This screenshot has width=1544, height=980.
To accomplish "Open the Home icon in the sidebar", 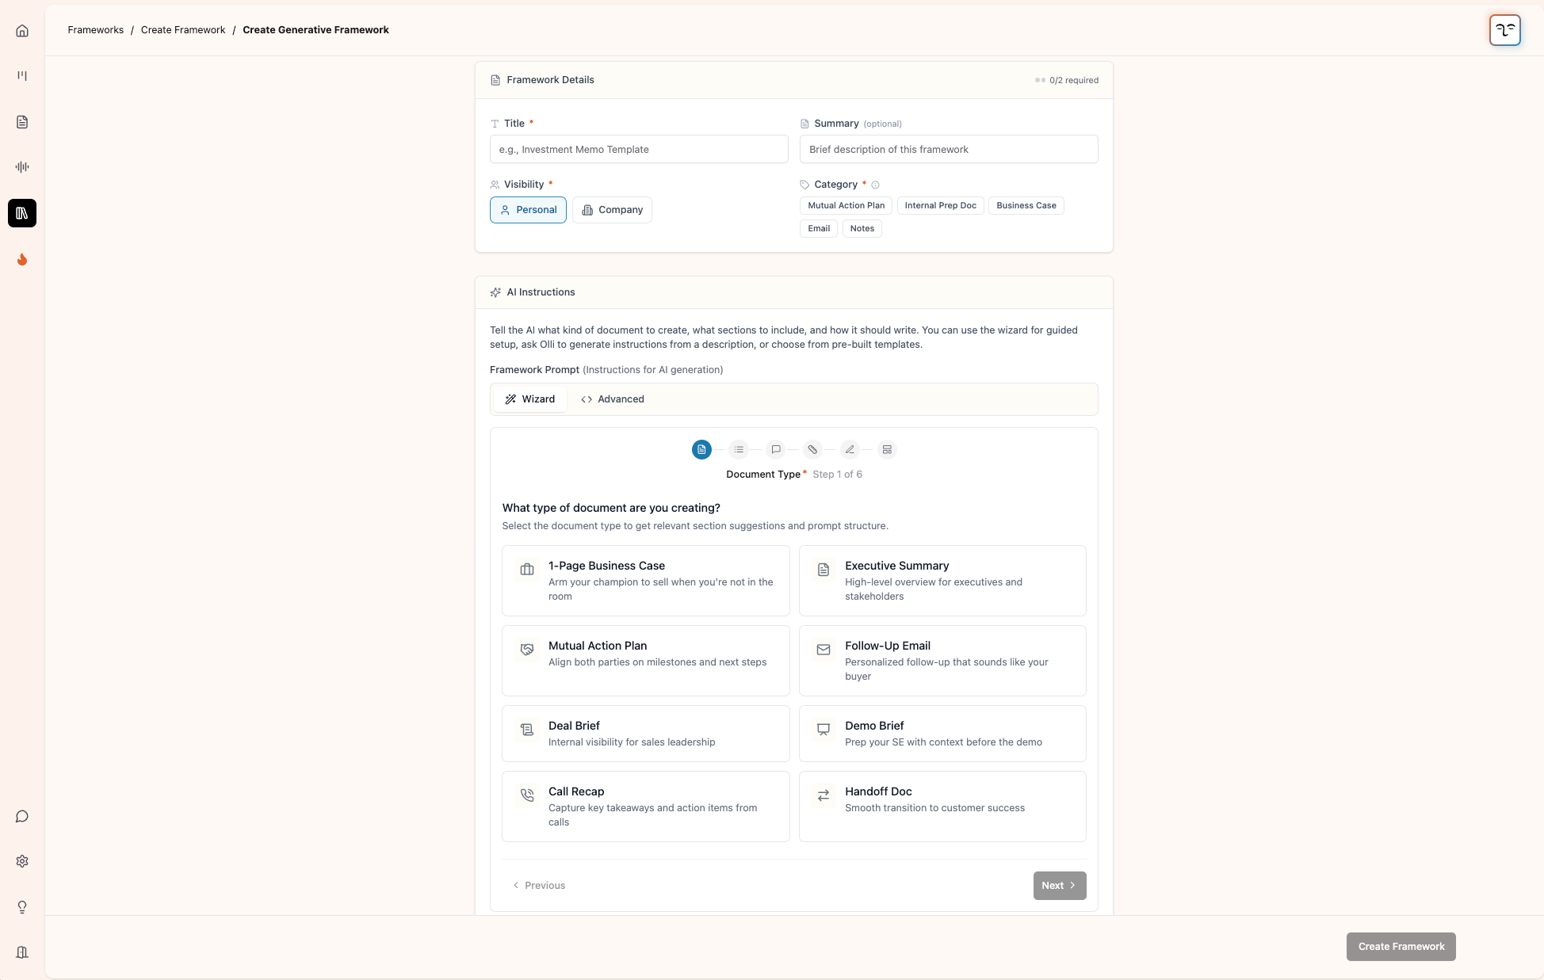I will coord(21,30).
